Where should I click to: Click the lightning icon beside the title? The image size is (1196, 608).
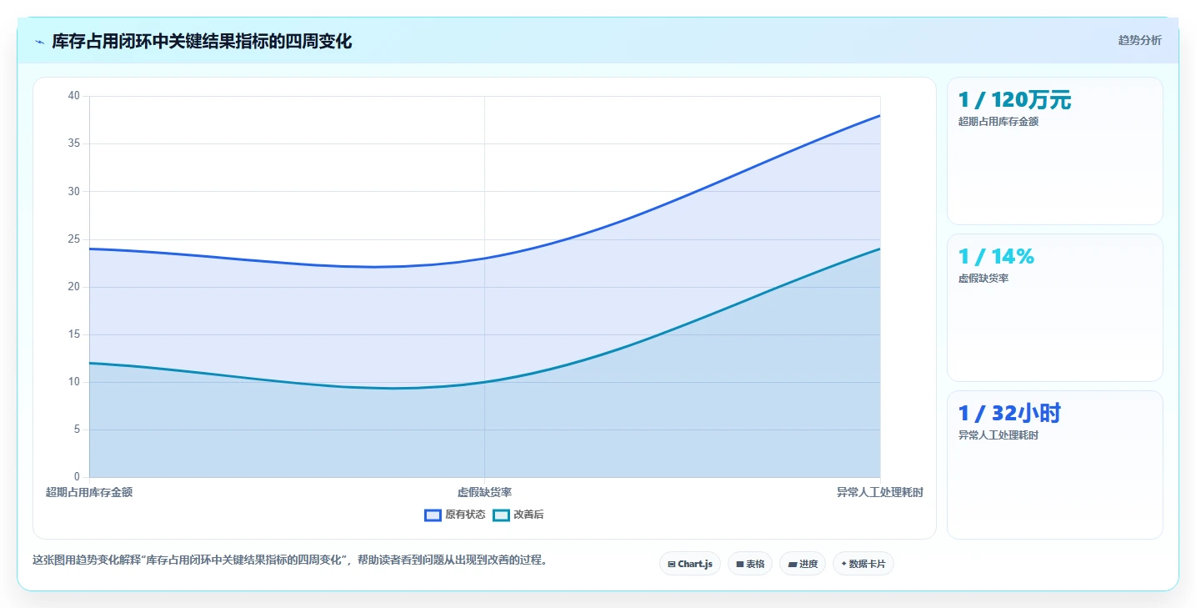pos(39,41)
